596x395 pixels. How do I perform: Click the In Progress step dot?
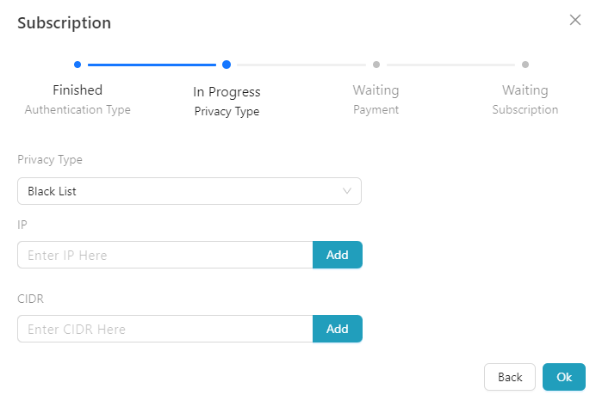coord(227,64)
